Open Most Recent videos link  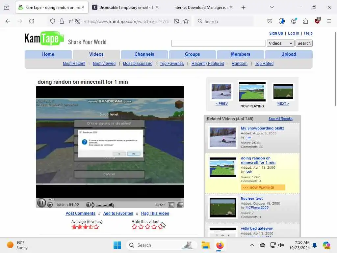[x=74, y=64]
